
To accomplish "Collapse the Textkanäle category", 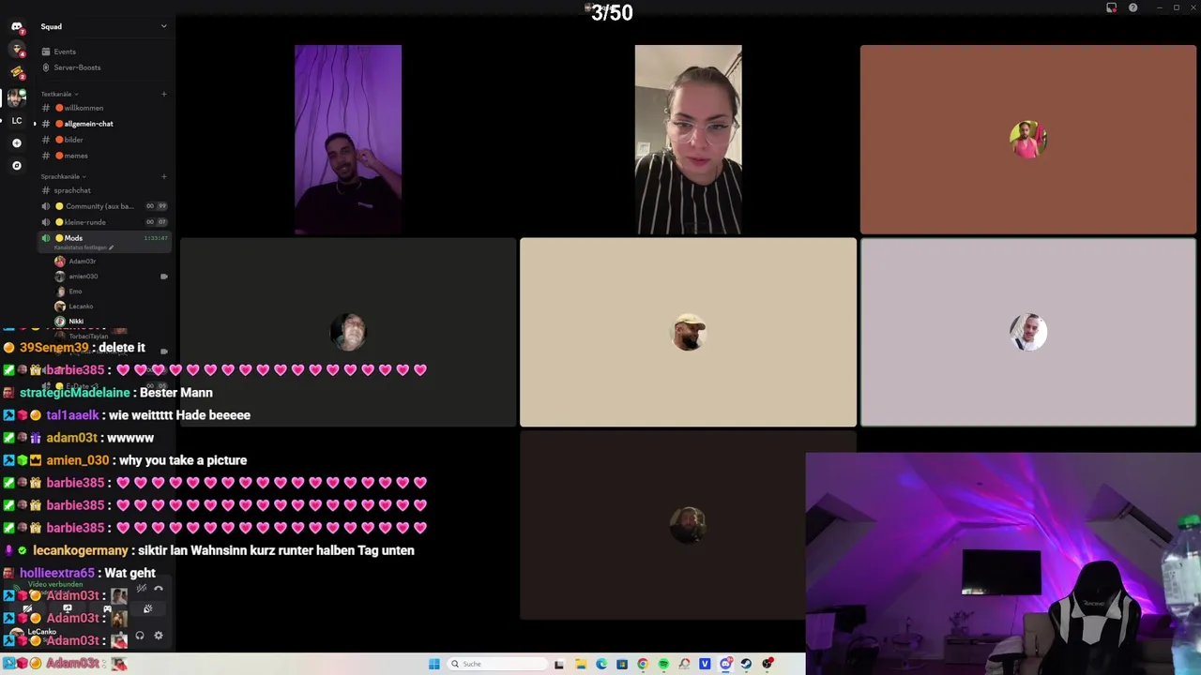I will [59, 94].
